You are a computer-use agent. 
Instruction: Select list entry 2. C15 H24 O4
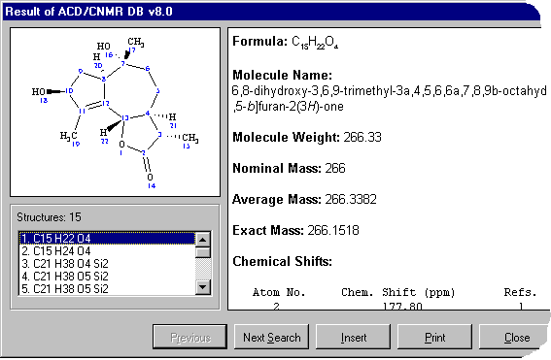click(107, 251)
